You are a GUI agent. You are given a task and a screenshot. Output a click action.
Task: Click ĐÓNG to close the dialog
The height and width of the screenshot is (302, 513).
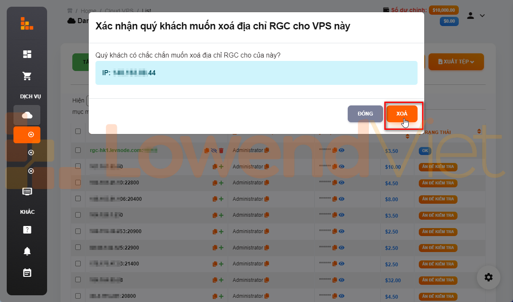(365, 114)
